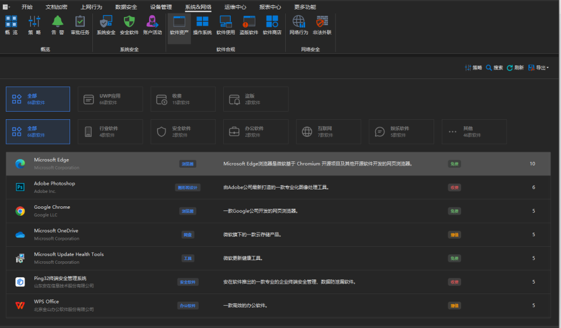This screenshot has width=561, height=328.
Task: Click the 免费 badge in Microsoft Edge row
Action: point(455,164)
